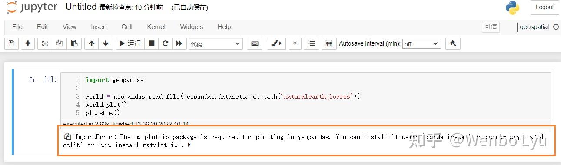Move selected cell down arrow

coord(106,43)
